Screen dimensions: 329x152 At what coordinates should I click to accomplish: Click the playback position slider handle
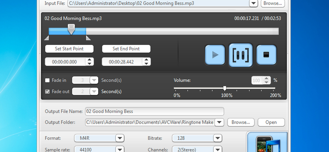pyautogui.click(x=71, y=29)
